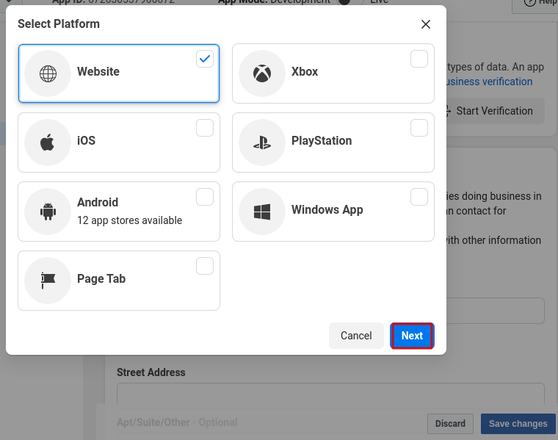Click '12 app stores available' text
The height and width of the screenshot is (440, 558).
point(129,220)
